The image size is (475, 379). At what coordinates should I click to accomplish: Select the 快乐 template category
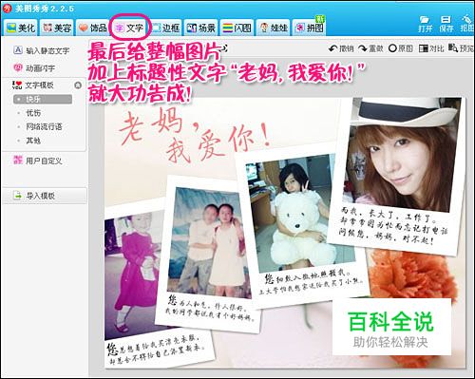pyautogui.click(x=43, y=100)
